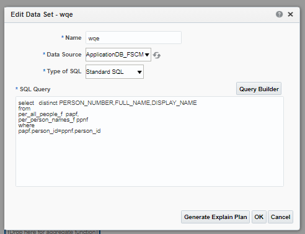Click the 'per_person_names_f ppnf' query line

(53, 120)
